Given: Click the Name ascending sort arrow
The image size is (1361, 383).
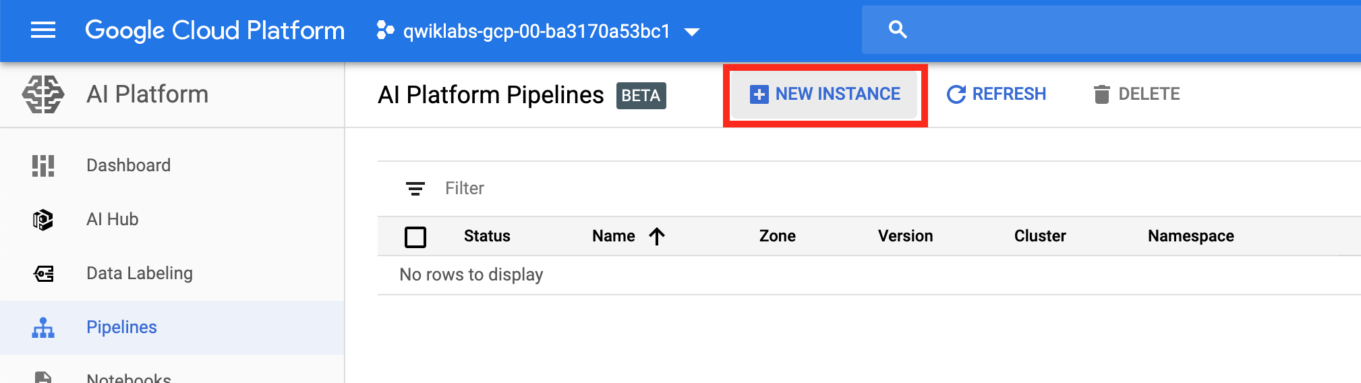Looking at the screenshot, I should [657, 236].
